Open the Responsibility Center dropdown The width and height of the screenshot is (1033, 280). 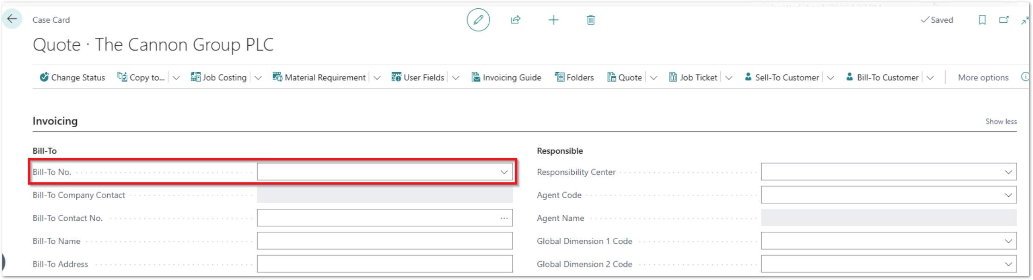tap(1008, 172)
